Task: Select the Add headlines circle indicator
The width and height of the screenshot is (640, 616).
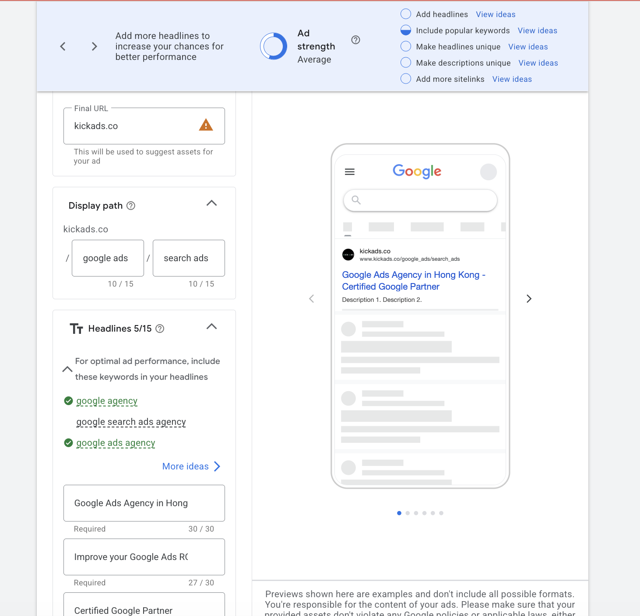Action: pos(406,14)
